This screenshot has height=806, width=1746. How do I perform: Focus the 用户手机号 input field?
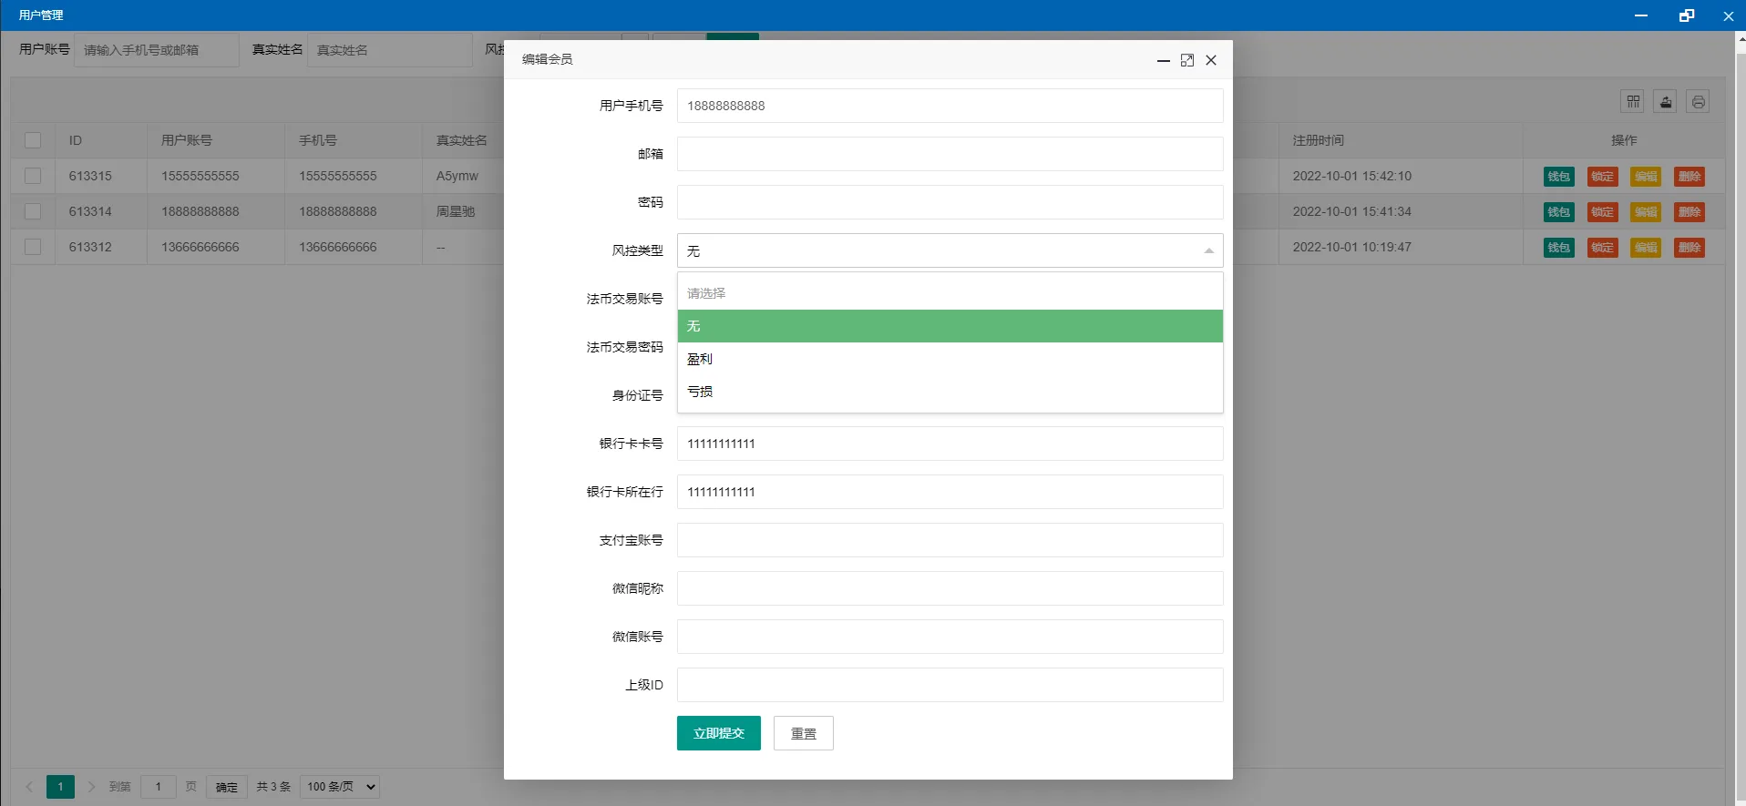(x=950, y=106)
